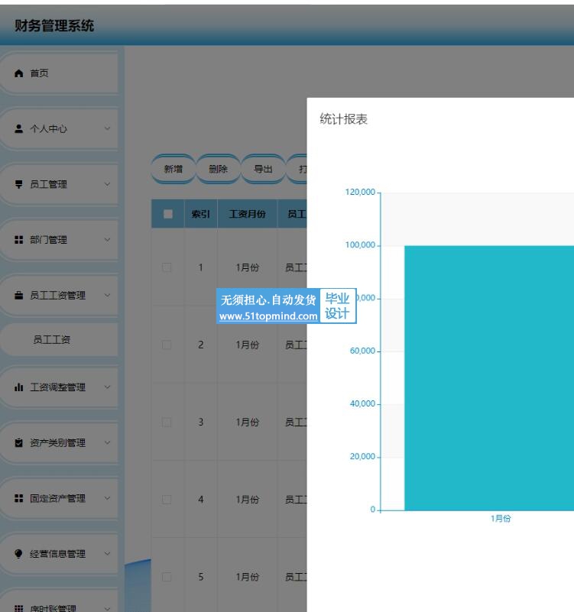Open the 固定资产管理 menu
This screenshot has height=612, width=574.
59,498
